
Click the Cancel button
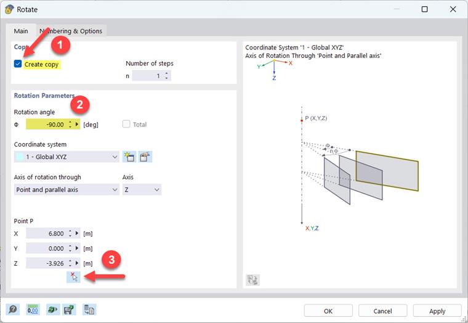(x=382, y=311)
